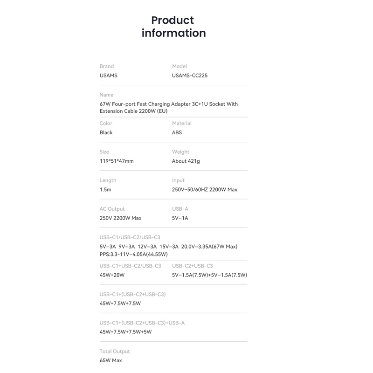Click the 119*51*47mm size value

[x=117, y=161]
